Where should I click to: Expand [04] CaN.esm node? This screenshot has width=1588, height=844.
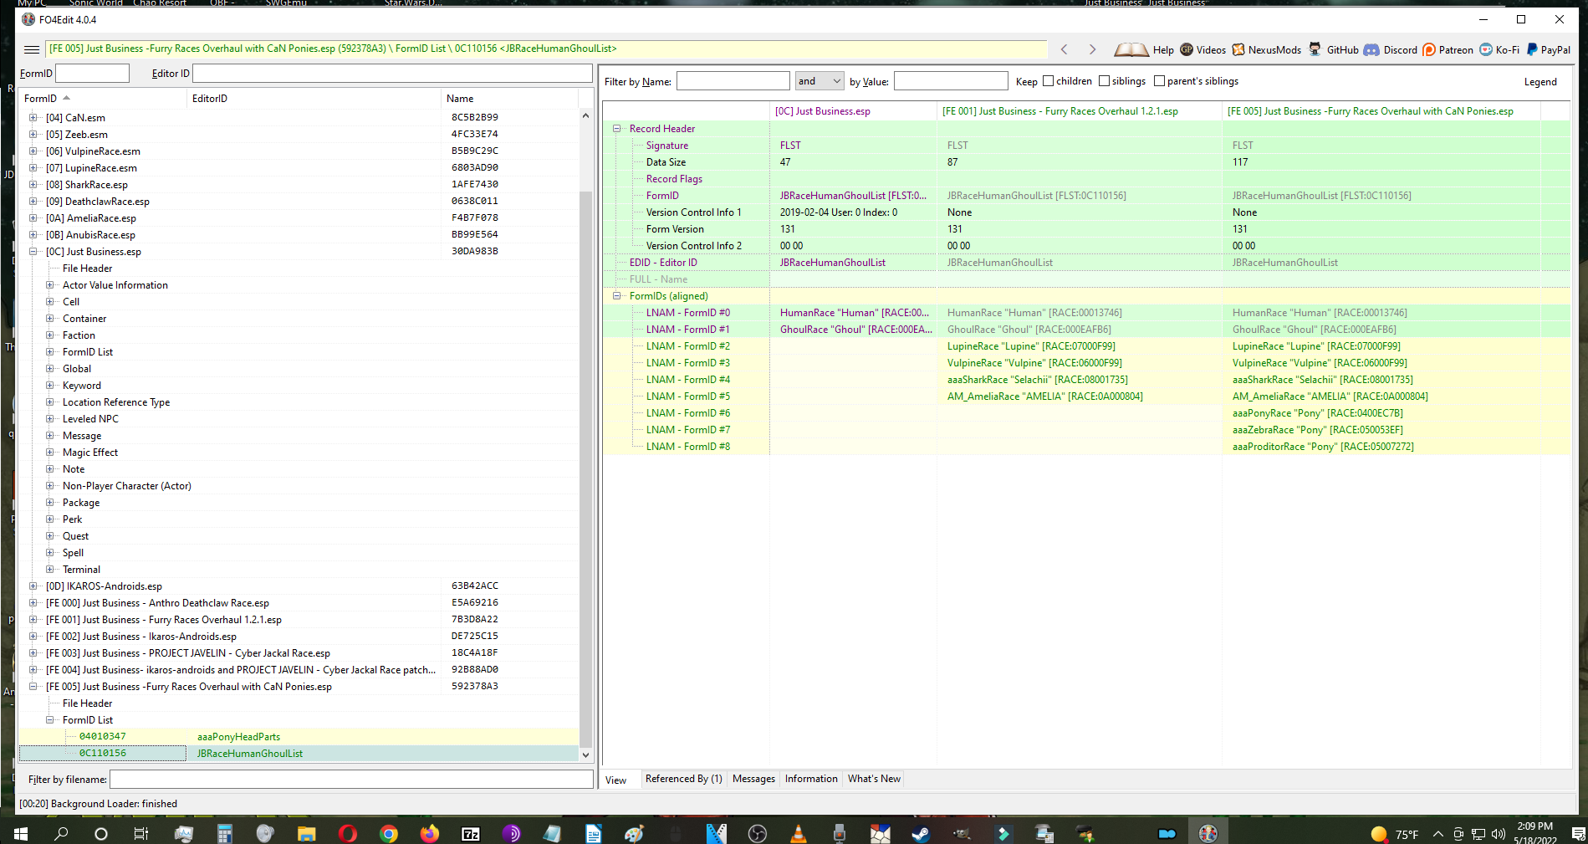click(33, 118)
